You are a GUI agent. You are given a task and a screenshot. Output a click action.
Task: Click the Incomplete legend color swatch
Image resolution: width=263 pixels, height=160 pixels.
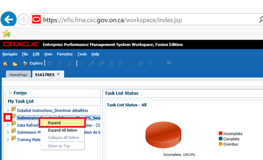(221, 133)
